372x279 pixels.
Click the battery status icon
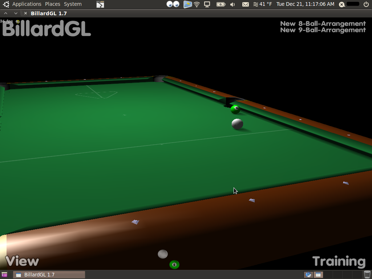point(221,4)
